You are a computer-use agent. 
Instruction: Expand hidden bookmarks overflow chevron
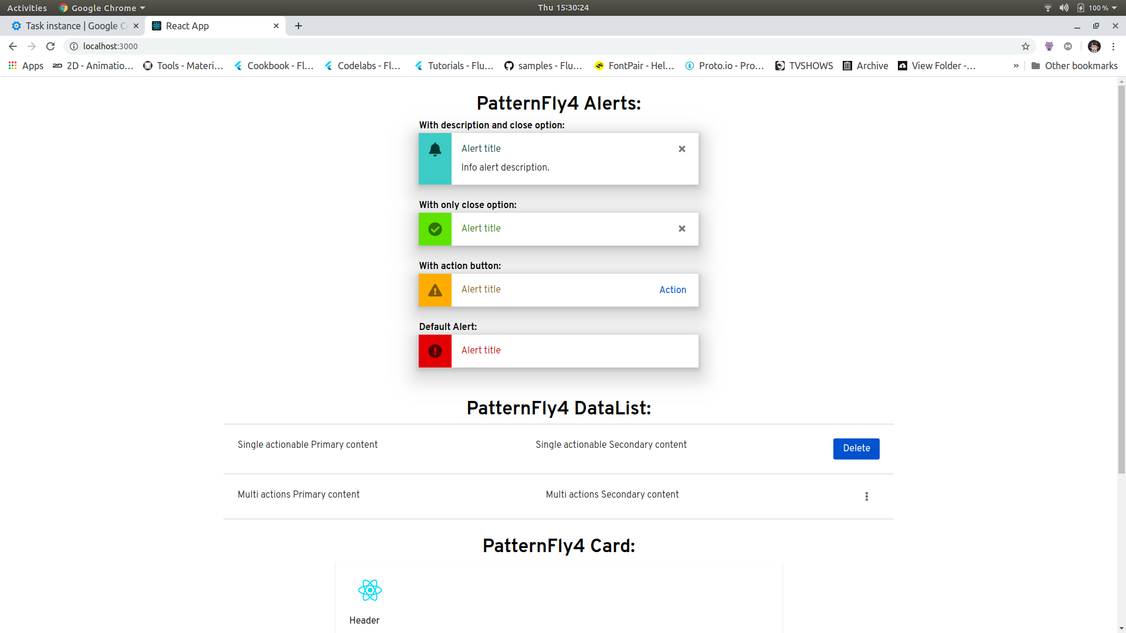(x=1016, y=66)
